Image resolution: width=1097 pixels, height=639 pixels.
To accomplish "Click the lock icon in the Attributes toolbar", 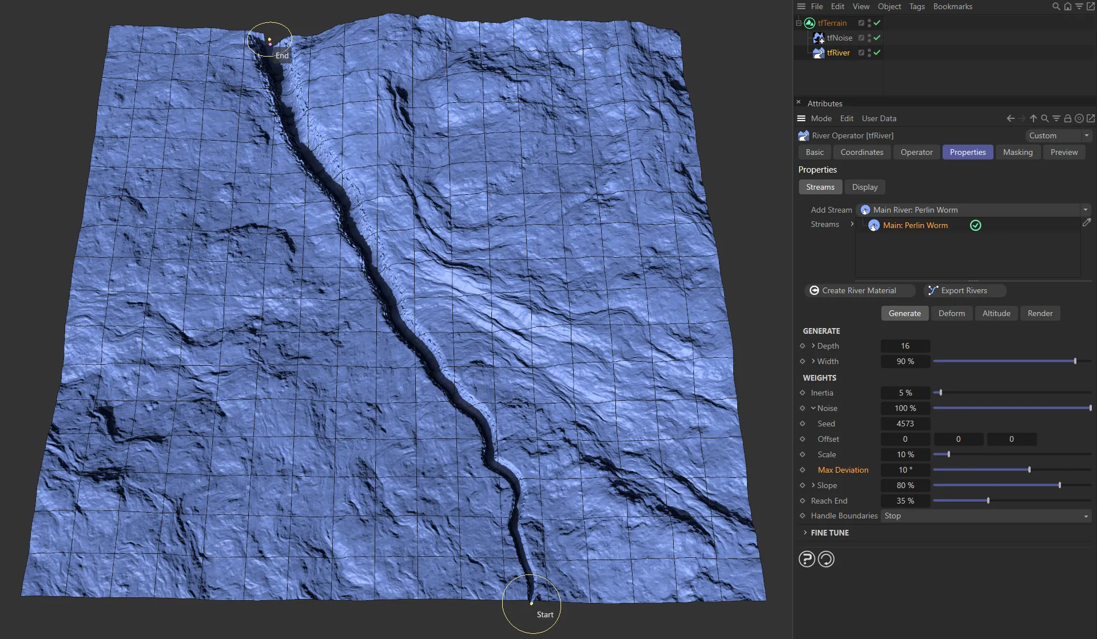I will 1067,118.
